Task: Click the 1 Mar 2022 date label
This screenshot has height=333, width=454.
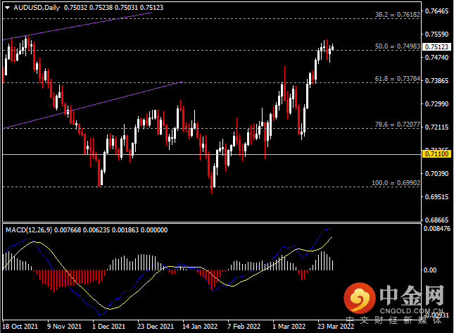Action: coord(289,327)
